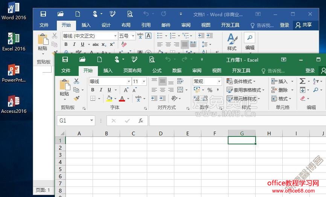Viewport: 326px width, 197px height.
Task: Open Word's 等线 (中文正文) font dropdown
Action: tap(116, 36)
